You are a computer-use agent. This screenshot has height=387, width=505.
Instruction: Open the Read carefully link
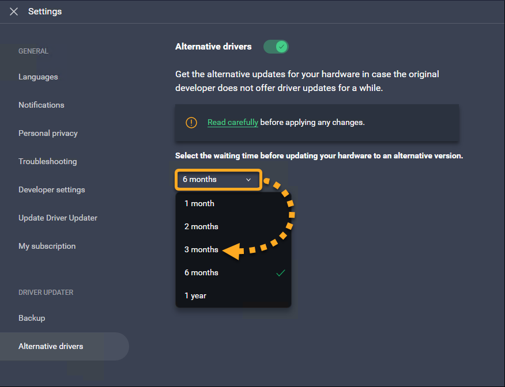pos(232,122)
